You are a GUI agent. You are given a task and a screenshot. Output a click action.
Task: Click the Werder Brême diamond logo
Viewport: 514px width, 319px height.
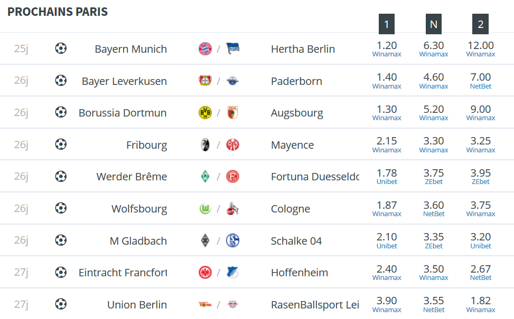coord(205,177)
